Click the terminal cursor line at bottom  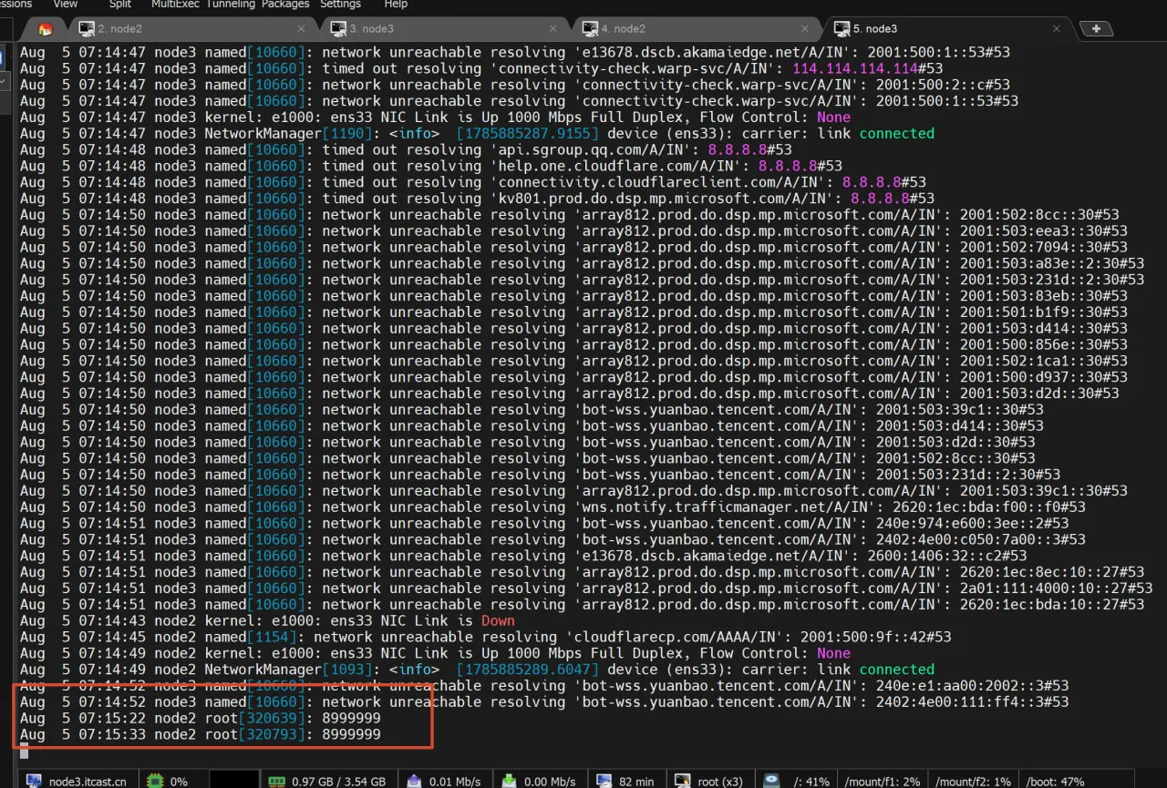coord(25,751)
